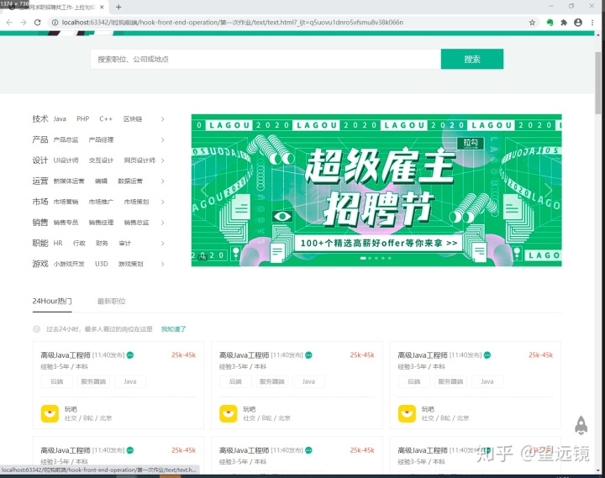Select the last banner carousel dot
Viewport: 605px width, 478px height.
[390, 258]
